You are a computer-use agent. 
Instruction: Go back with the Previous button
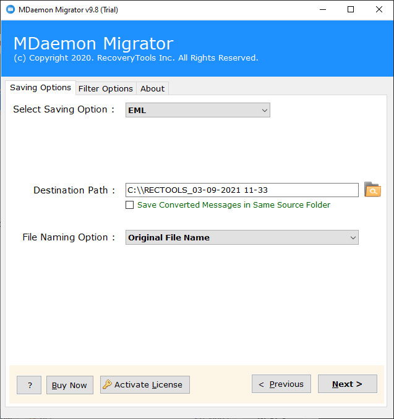coord(281,384)
